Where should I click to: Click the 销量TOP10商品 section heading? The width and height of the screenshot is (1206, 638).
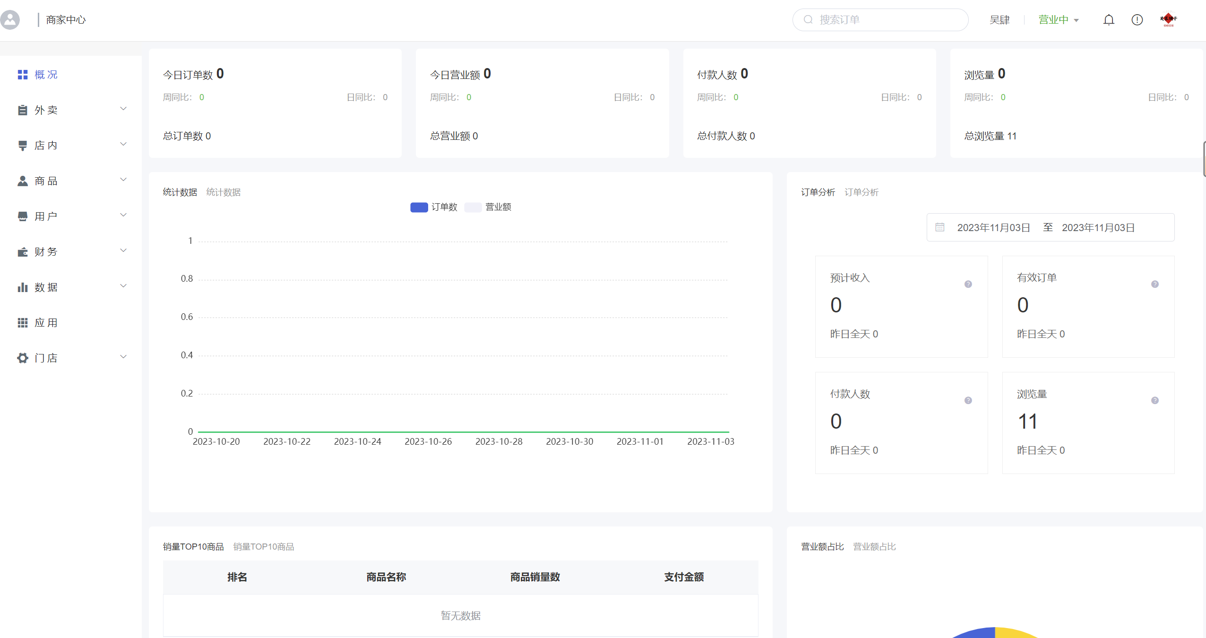coord(193,547)
